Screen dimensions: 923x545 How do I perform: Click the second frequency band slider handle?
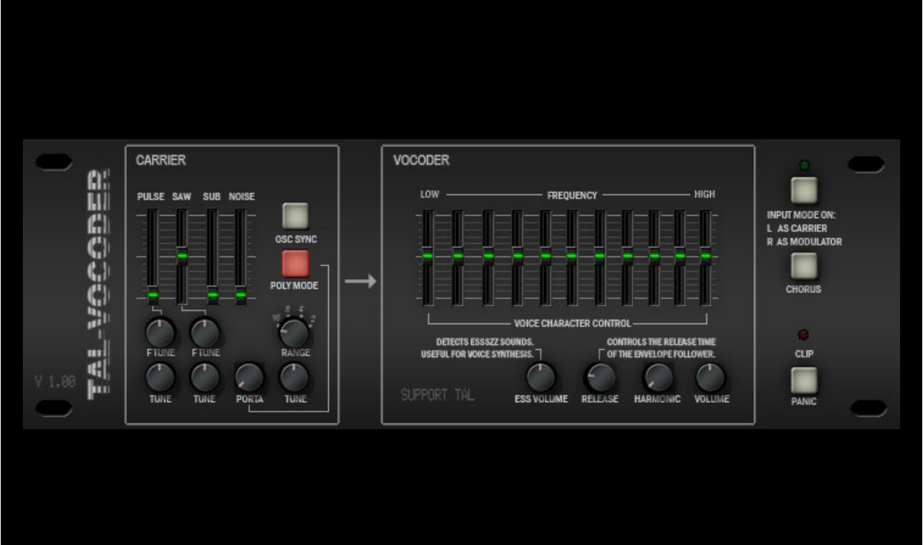(x=457, y=256)
